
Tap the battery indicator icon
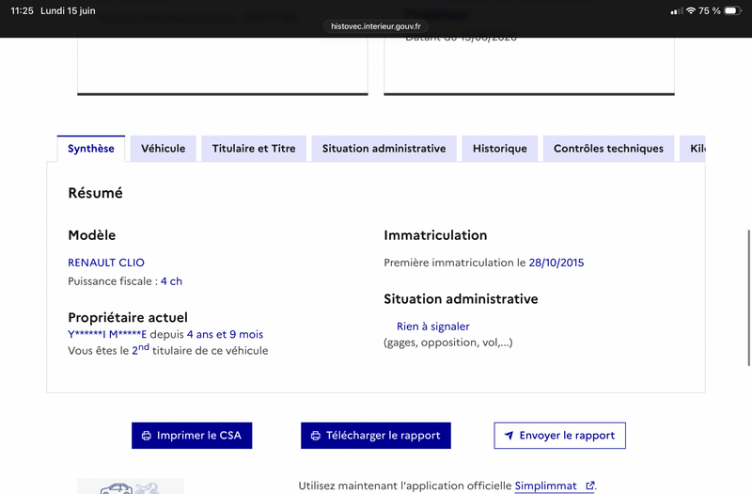click(733, 10)
